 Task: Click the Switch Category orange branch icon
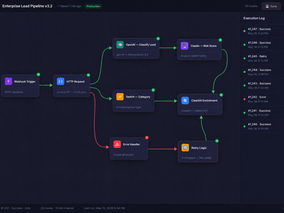tap(120, 97)
